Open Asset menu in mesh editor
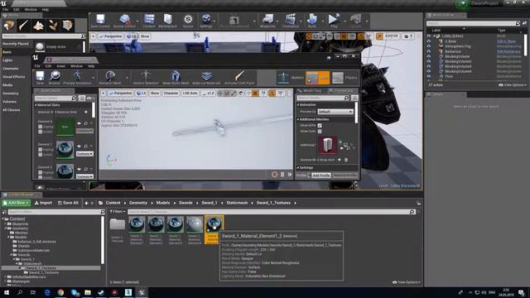Image resolution: width=530 pixels, height=298 pixels. (x=60, y=66)
